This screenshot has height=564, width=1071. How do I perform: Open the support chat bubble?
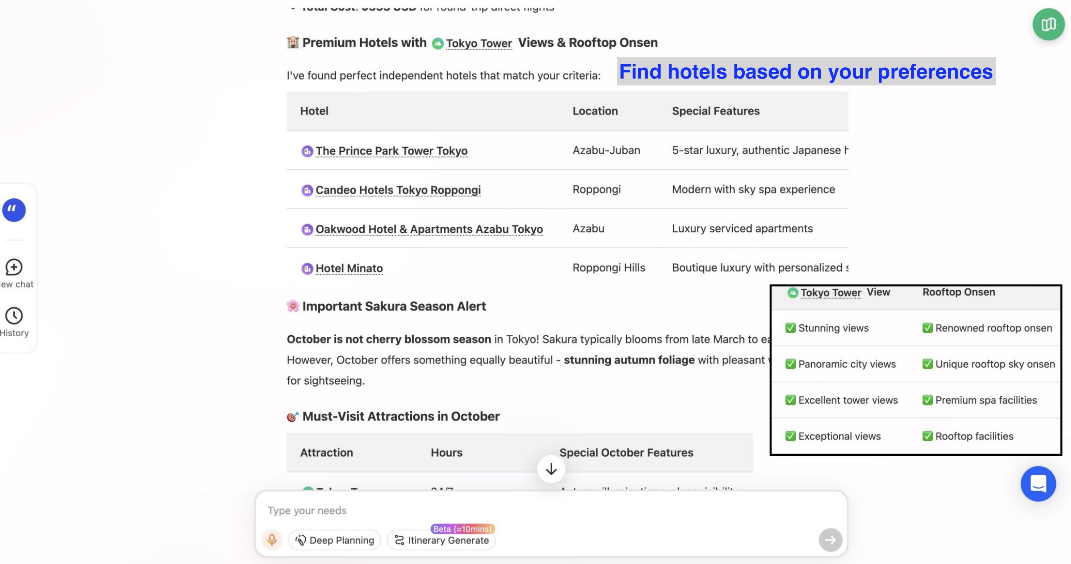(1038, 483)
